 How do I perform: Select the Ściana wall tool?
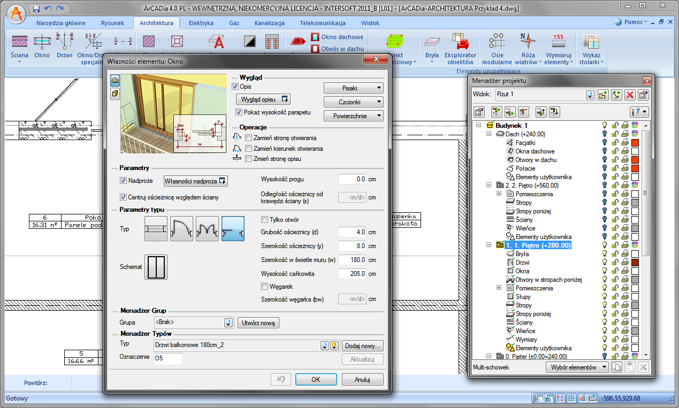pos(20,42)
